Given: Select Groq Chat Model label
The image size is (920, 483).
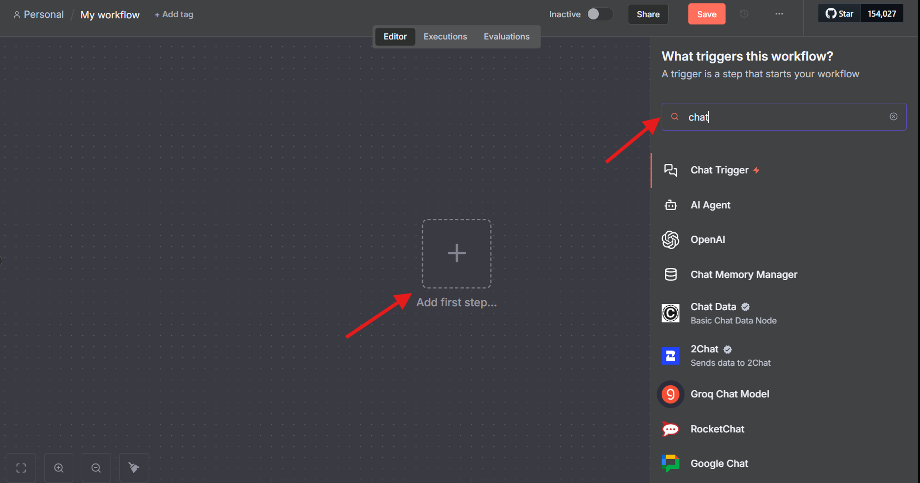Looking at the screenshot, I should pyautogui.click(x=730, y=394).
